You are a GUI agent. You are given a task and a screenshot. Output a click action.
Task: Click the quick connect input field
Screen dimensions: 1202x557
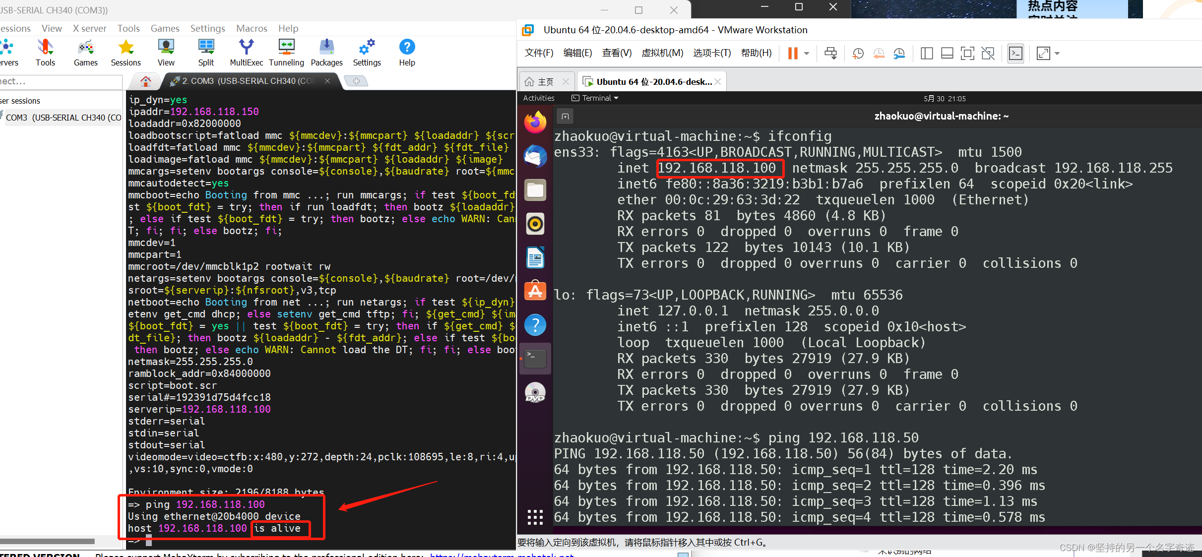61,81
